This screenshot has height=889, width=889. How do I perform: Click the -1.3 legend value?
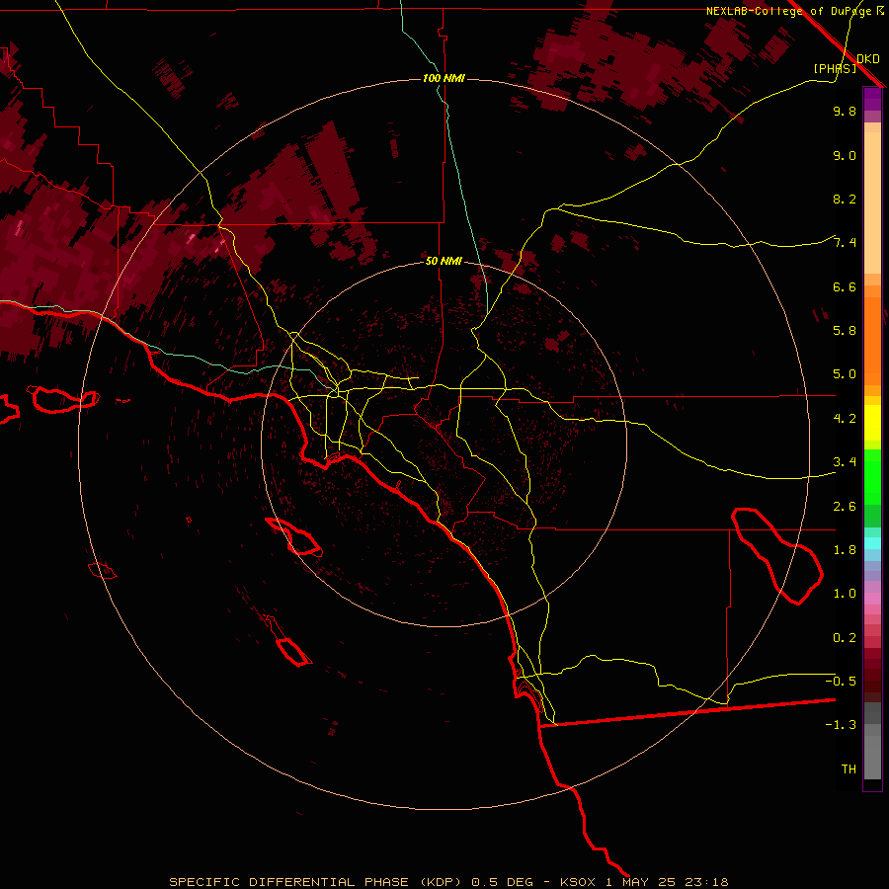(841, 725)
